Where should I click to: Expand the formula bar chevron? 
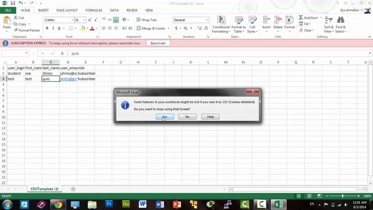click(x=370, y=53)
